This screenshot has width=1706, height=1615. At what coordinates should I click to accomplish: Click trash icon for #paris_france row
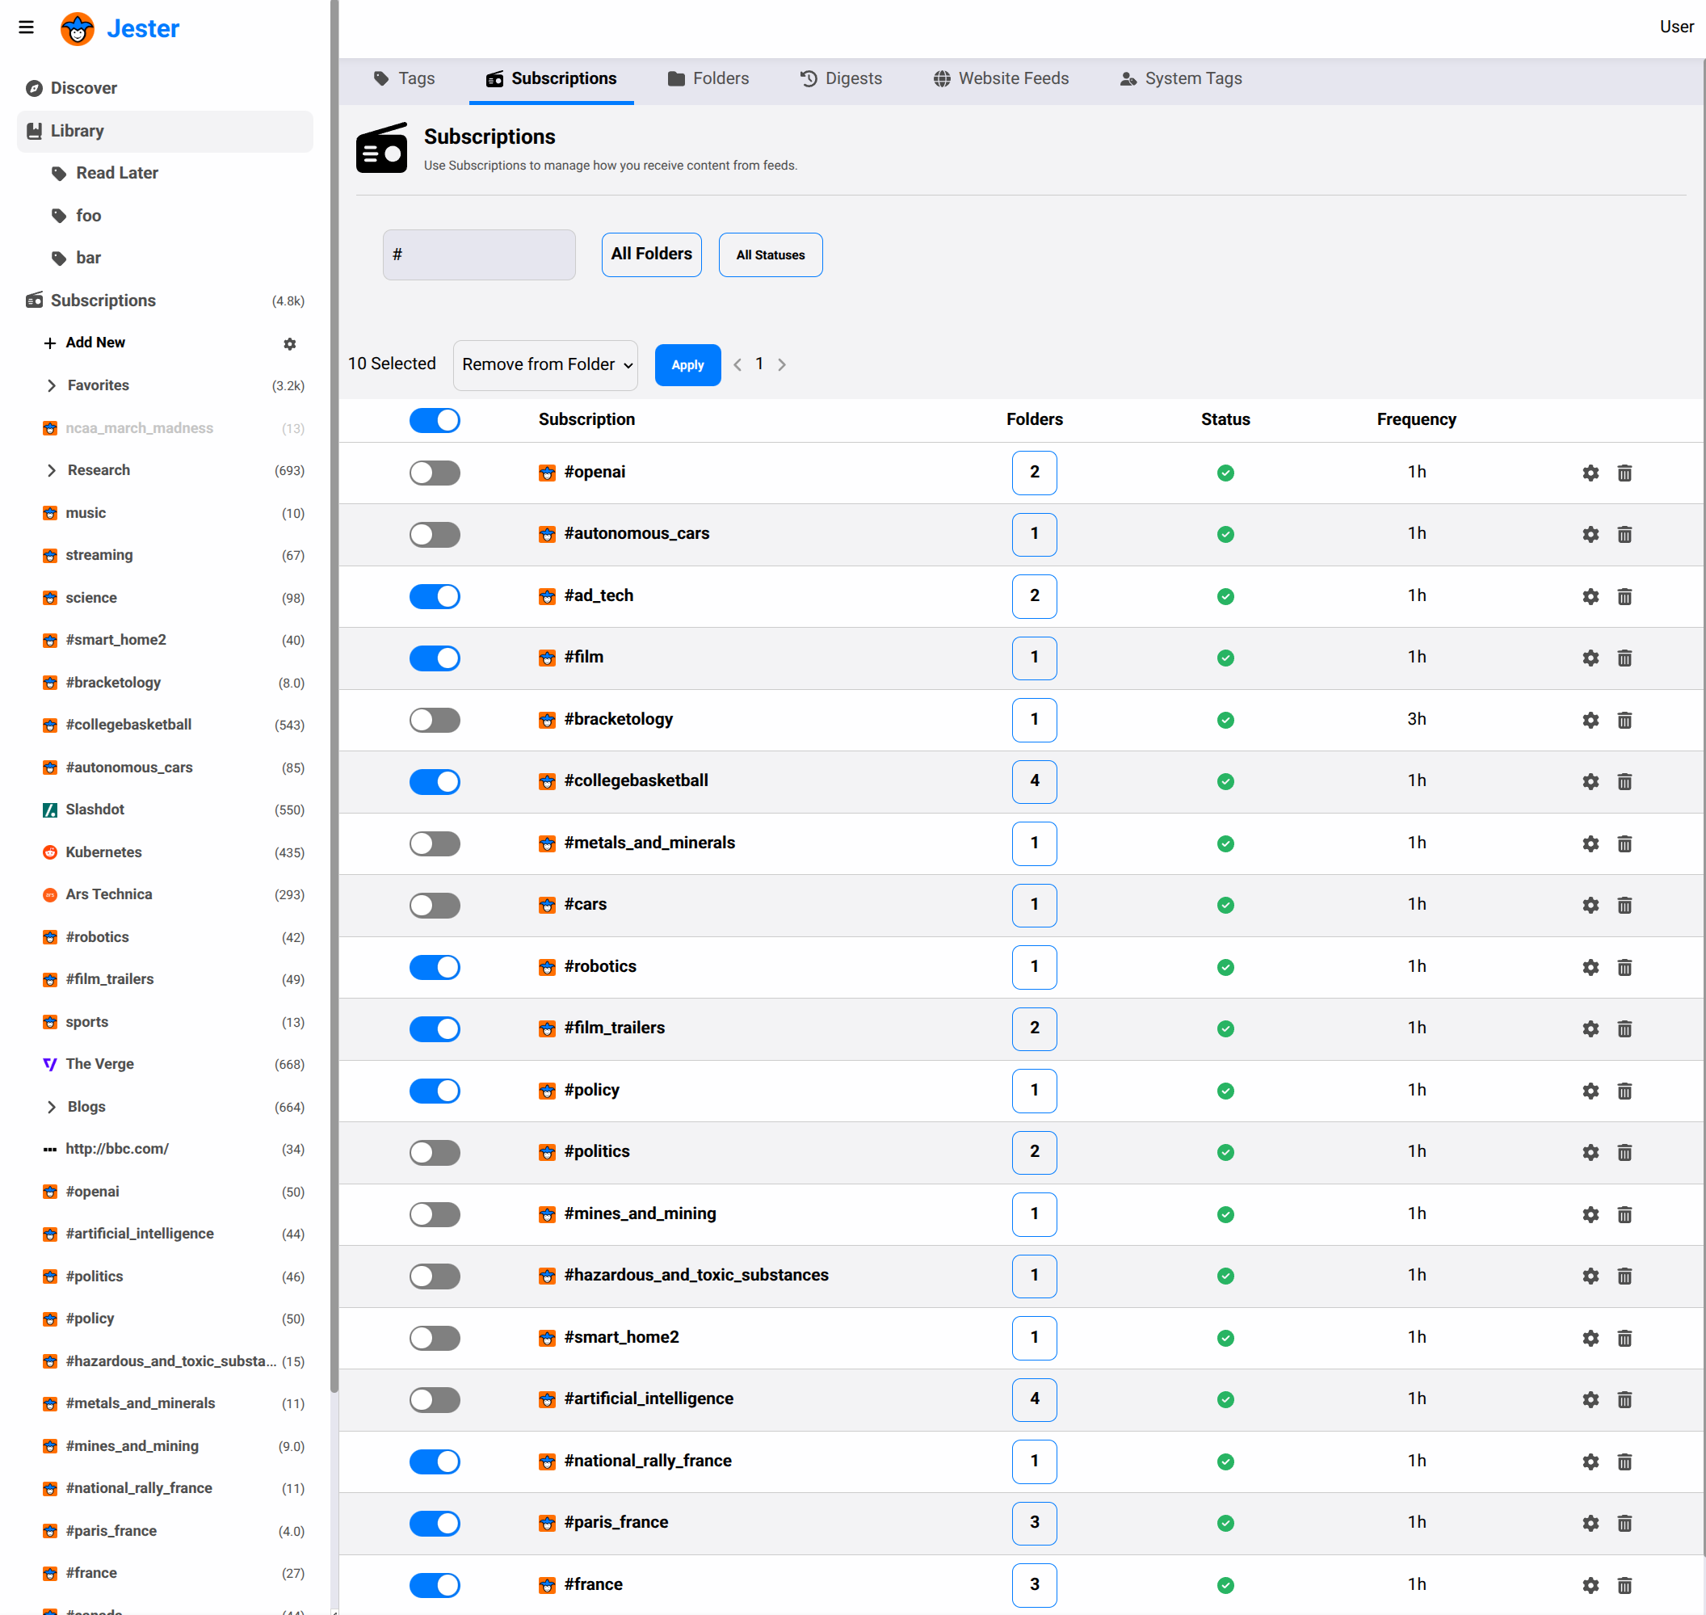click(x=1624, y=1523)
